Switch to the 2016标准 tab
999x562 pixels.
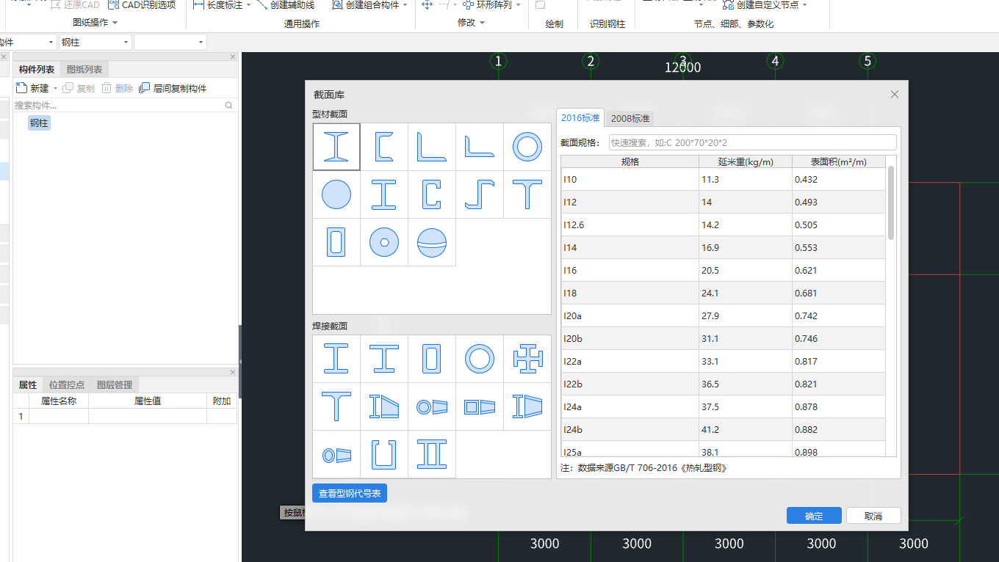580,118
